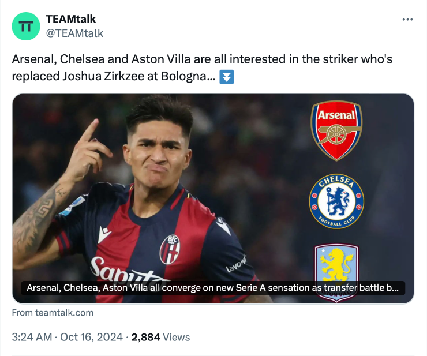Click the Chelsea Football Club crest
427x356 pixels.
[x=336, y=201]
